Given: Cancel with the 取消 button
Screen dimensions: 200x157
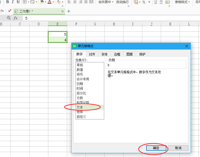Looking at the screenshot, I should tap(178, 148).
